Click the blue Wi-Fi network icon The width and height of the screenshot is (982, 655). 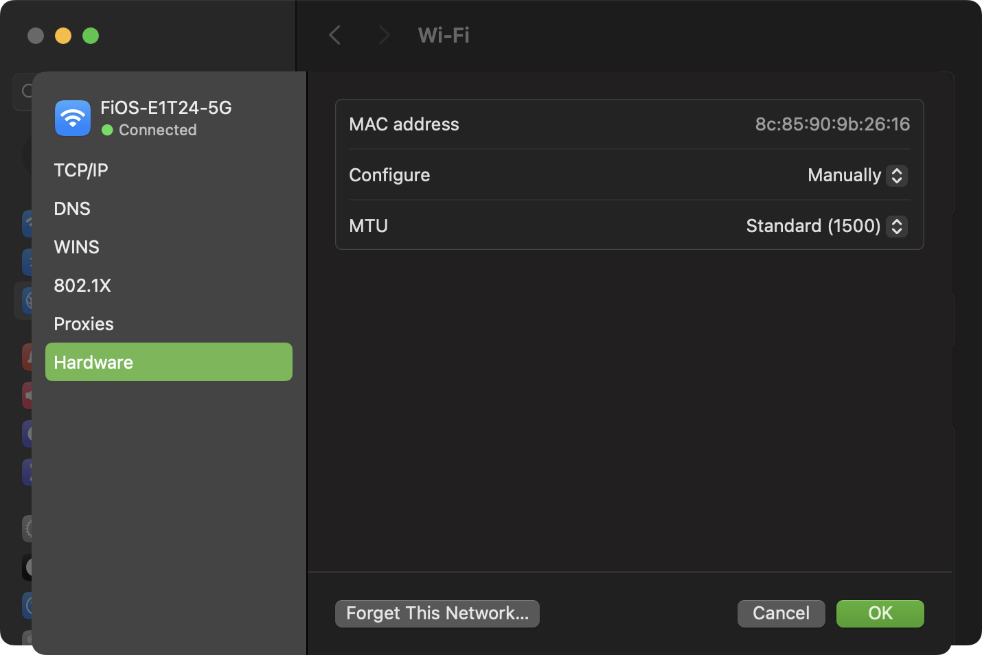73,118
